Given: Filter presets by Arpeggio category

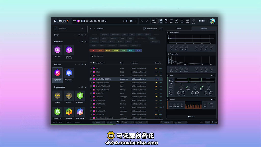Looking at the screenshot, I should [x=104, y=35].
